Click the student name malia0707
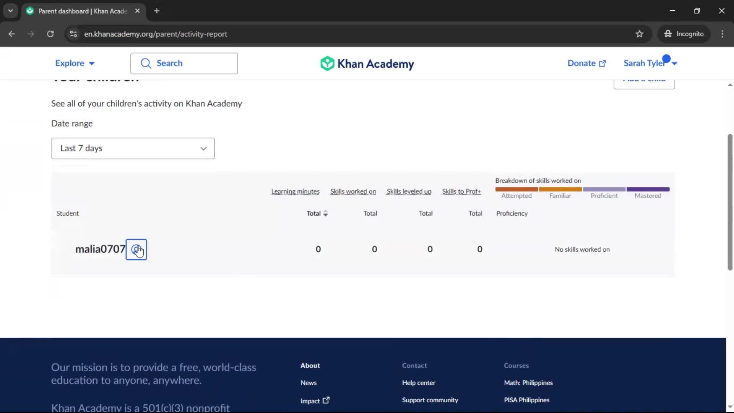734x413 pixels. pos(100,249)
